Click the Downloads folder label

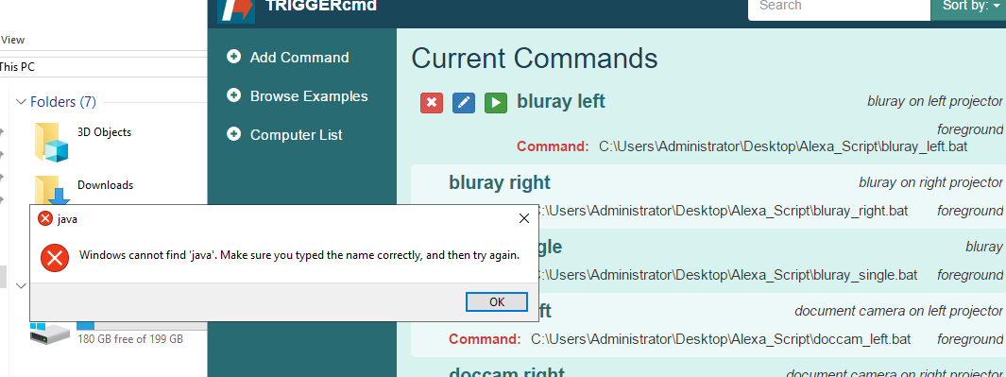[105, 185]
